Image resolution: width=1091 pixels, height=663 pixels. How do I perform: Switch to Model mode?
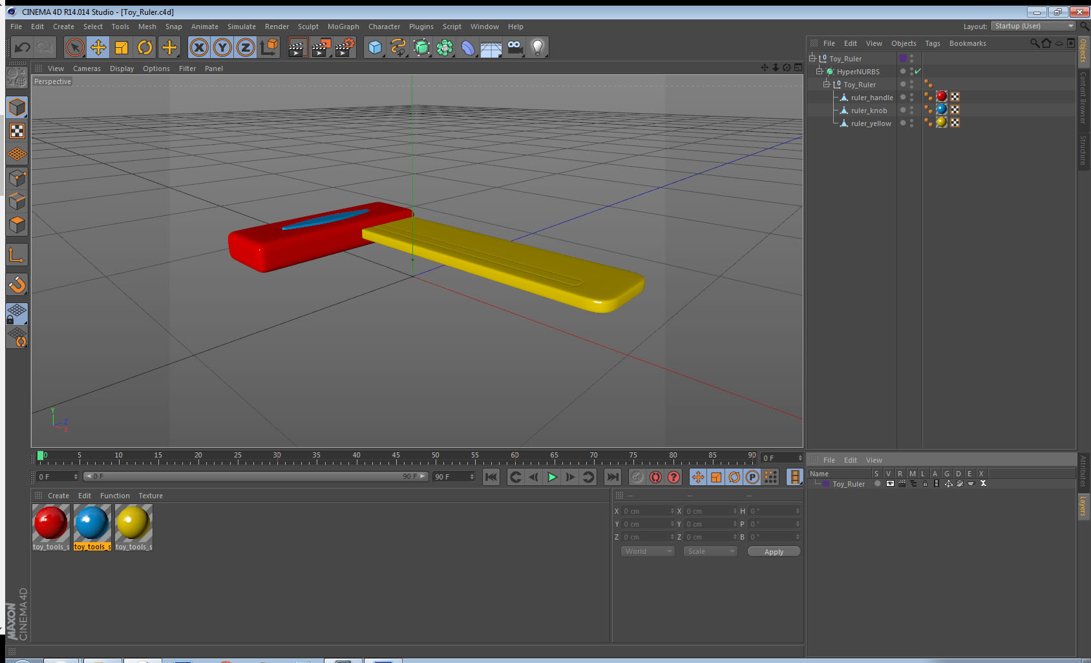[x=17, y=107]
